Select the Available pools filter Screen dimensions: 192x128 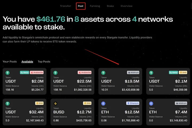[x=27, y=62]
